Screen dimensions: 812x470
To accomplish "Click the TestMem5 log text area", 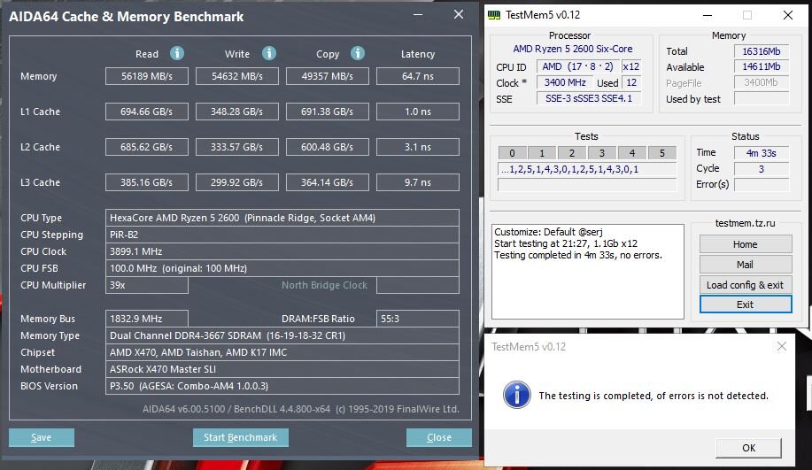I will [x=588, y=272].
